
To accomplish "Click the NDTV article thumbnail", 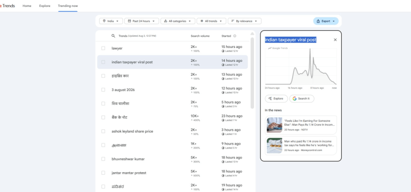I will [x=274, y=125].
